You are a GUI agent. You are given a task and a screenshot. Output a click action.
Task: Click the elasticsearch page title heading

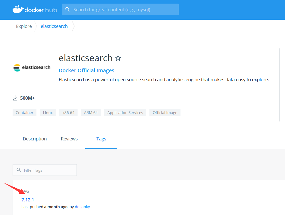point(85,58)
